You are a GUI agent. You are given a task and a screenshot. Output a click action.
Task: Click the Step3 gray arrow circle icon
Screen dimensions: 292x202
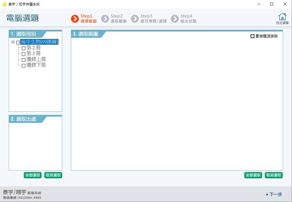pyautogui.click(x=135, y=19)
